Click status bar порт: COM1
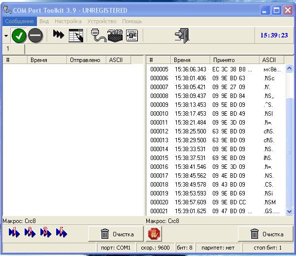296x256 pixels. tap(116, 248)
